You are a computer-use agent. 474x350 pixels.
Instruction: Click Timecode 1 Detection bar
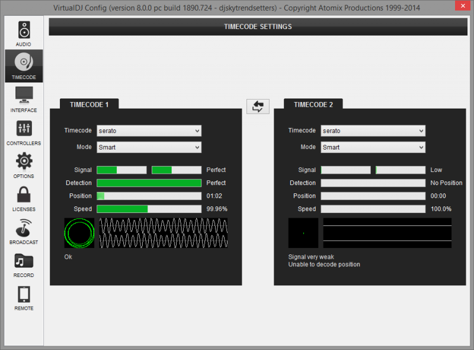pyautogui.click(x=149, y=183)
